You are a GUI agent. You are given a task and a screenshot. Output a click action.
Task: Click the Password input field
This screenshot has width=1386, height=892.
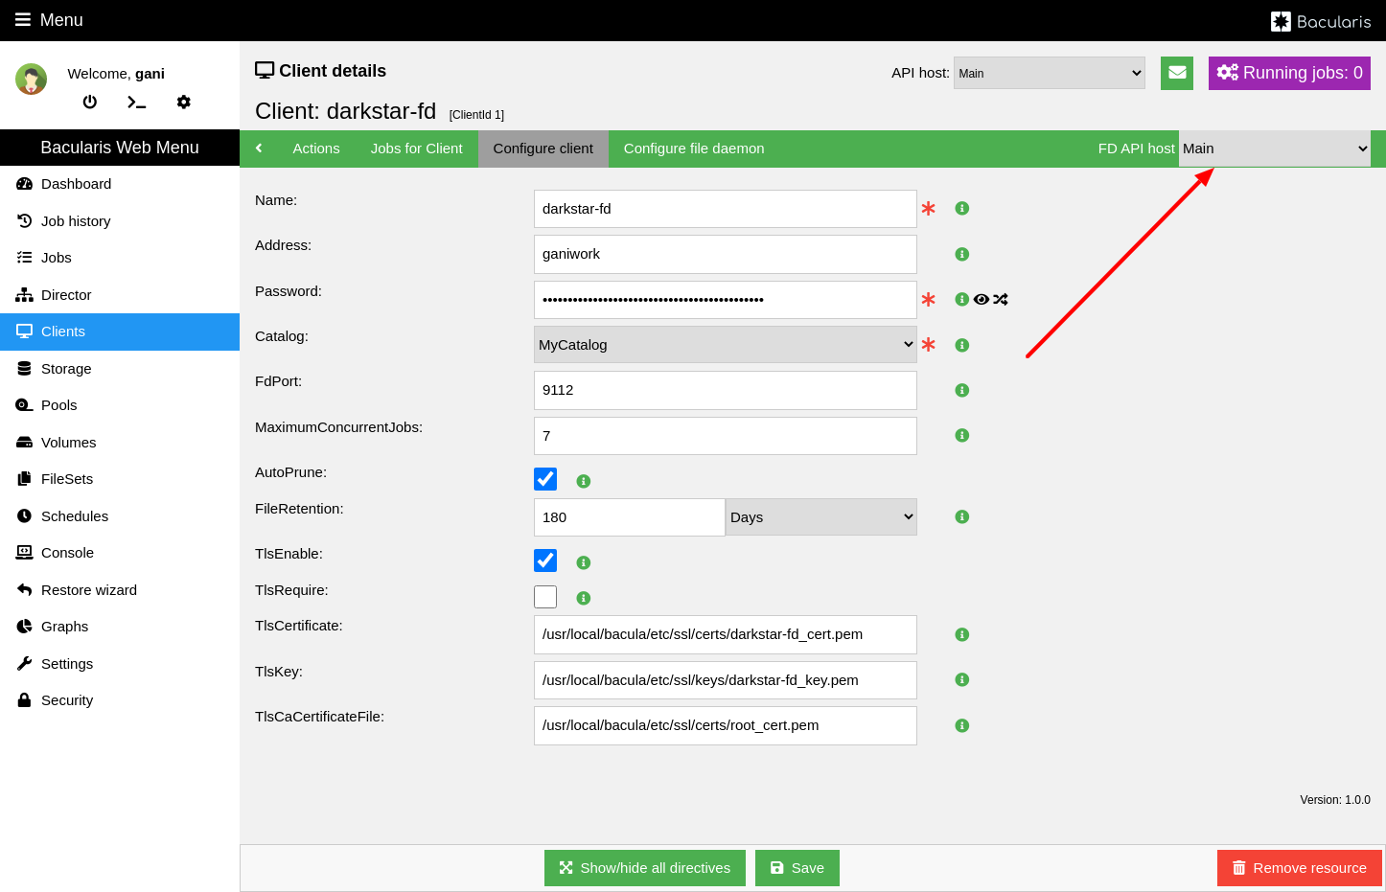pos(726,300)
